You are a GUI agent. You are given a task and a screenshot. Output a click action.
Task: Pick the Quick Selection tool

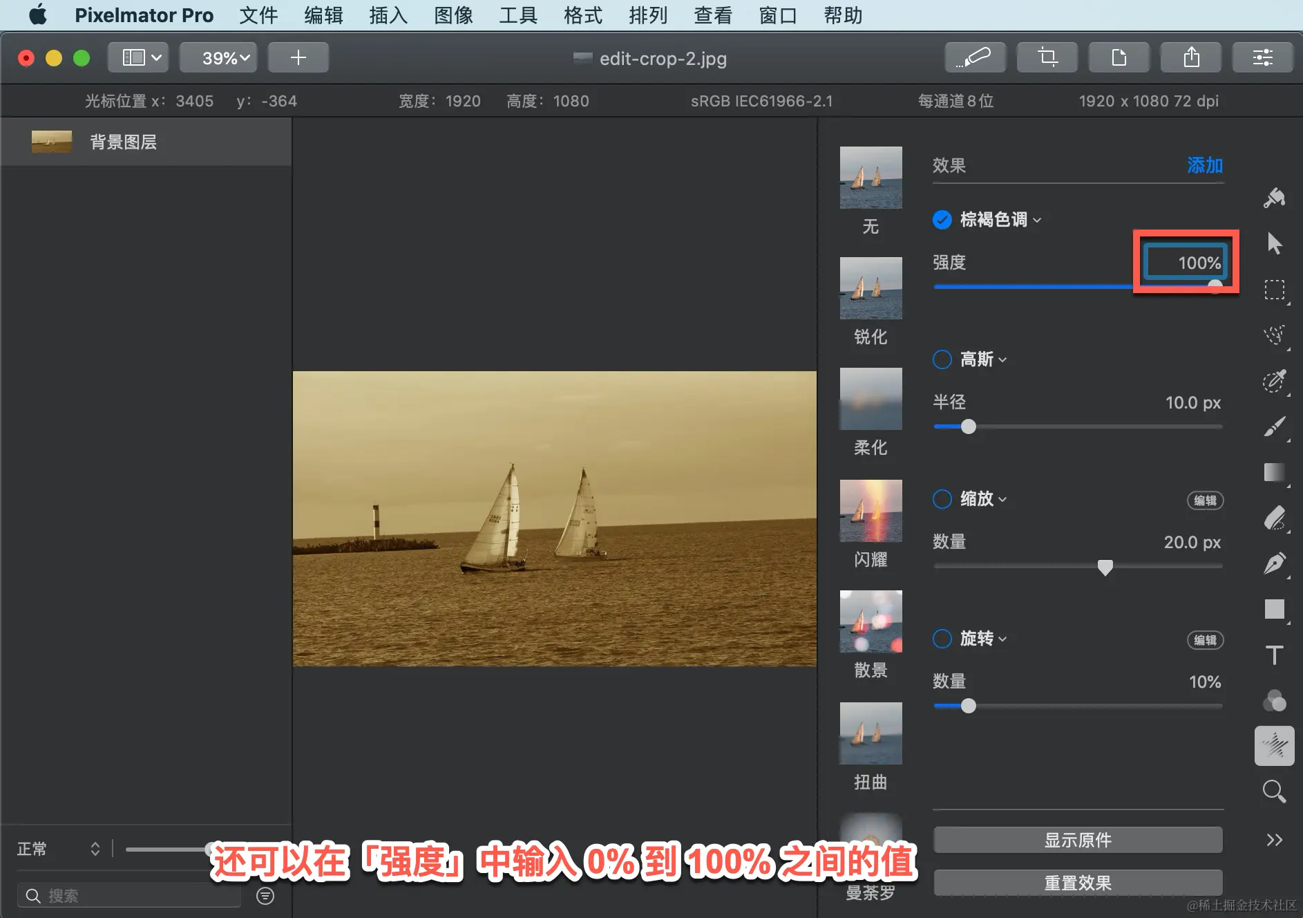tap(1274, 335)
